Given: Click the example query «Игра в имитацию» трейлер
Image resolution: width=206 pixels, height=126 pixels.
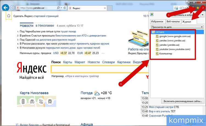Looking at the screenshot, I should pyautogui.click(x=82, y=76).
